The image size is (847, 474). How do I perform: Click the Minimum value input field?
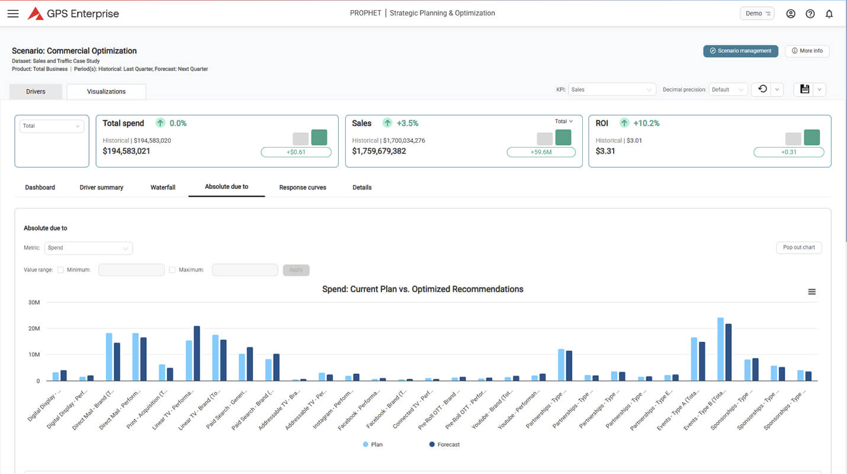point(131,270)
